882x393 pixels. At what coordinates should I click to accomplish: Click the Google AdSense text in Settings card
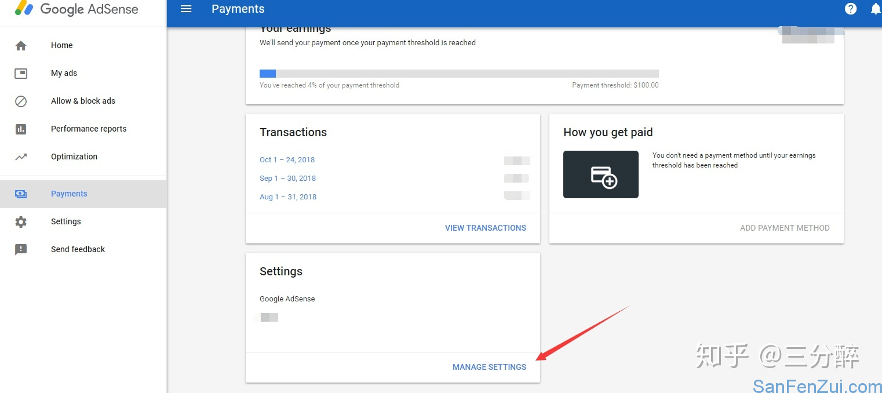pyautogui.click(x=287, y=299)
